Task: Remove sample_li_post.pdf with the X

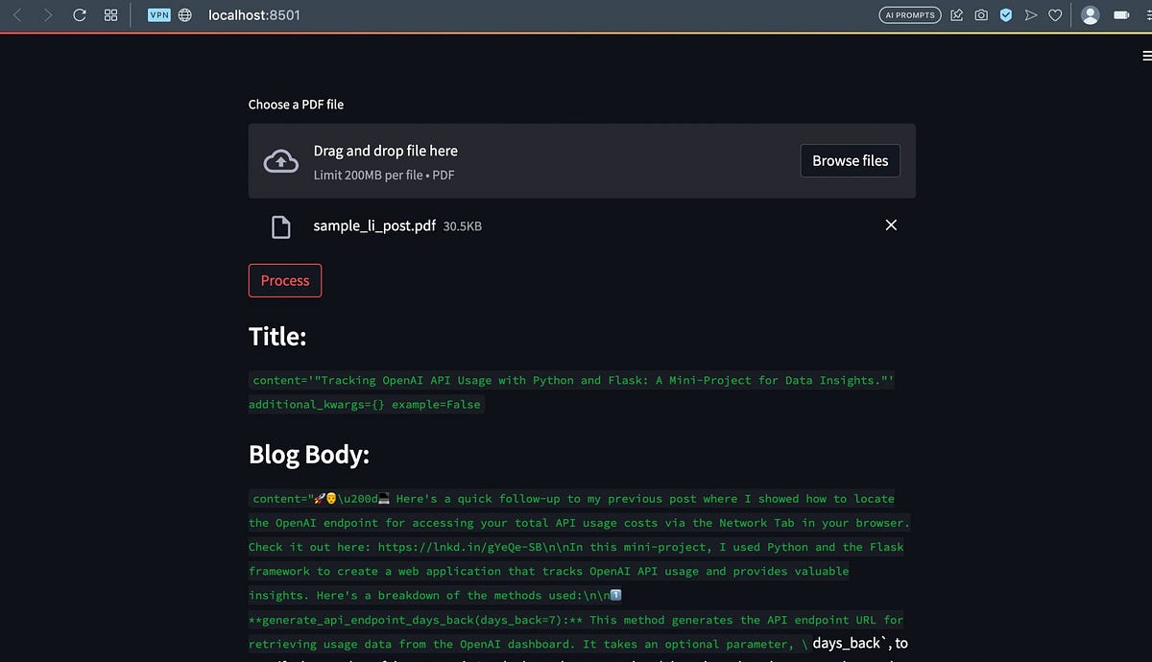Action: coord(891,225)
